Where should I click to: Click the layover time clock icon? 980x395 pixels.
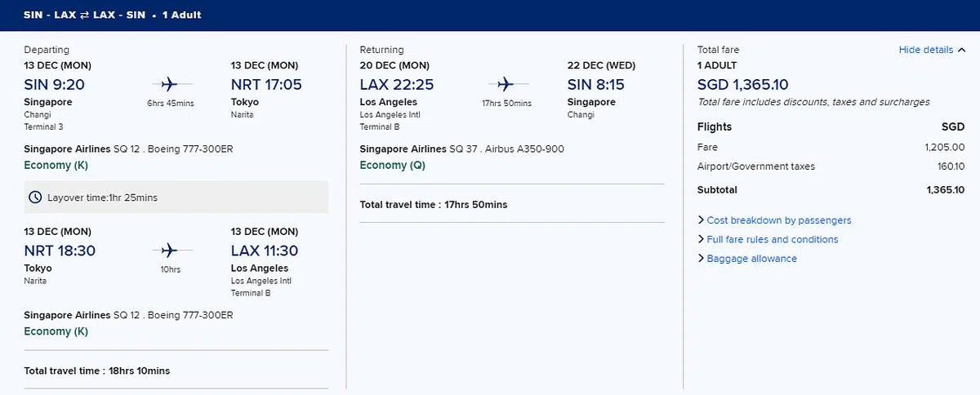tap(35, 197)
